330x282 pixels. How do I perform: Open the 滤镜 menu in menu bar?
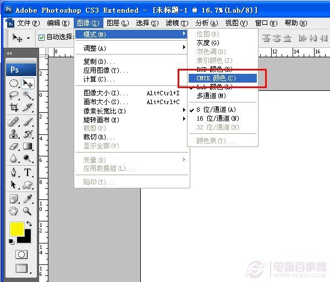click(x=176, y=23)
